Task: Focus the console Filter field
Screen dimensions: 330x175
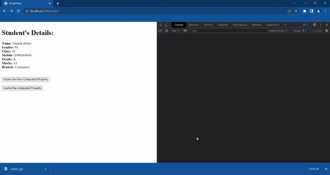Action: 229,31
